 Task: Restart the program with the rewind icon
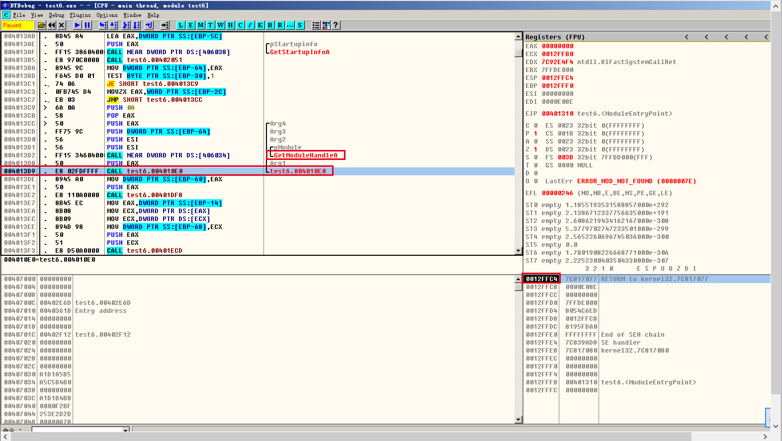(52, 25)
